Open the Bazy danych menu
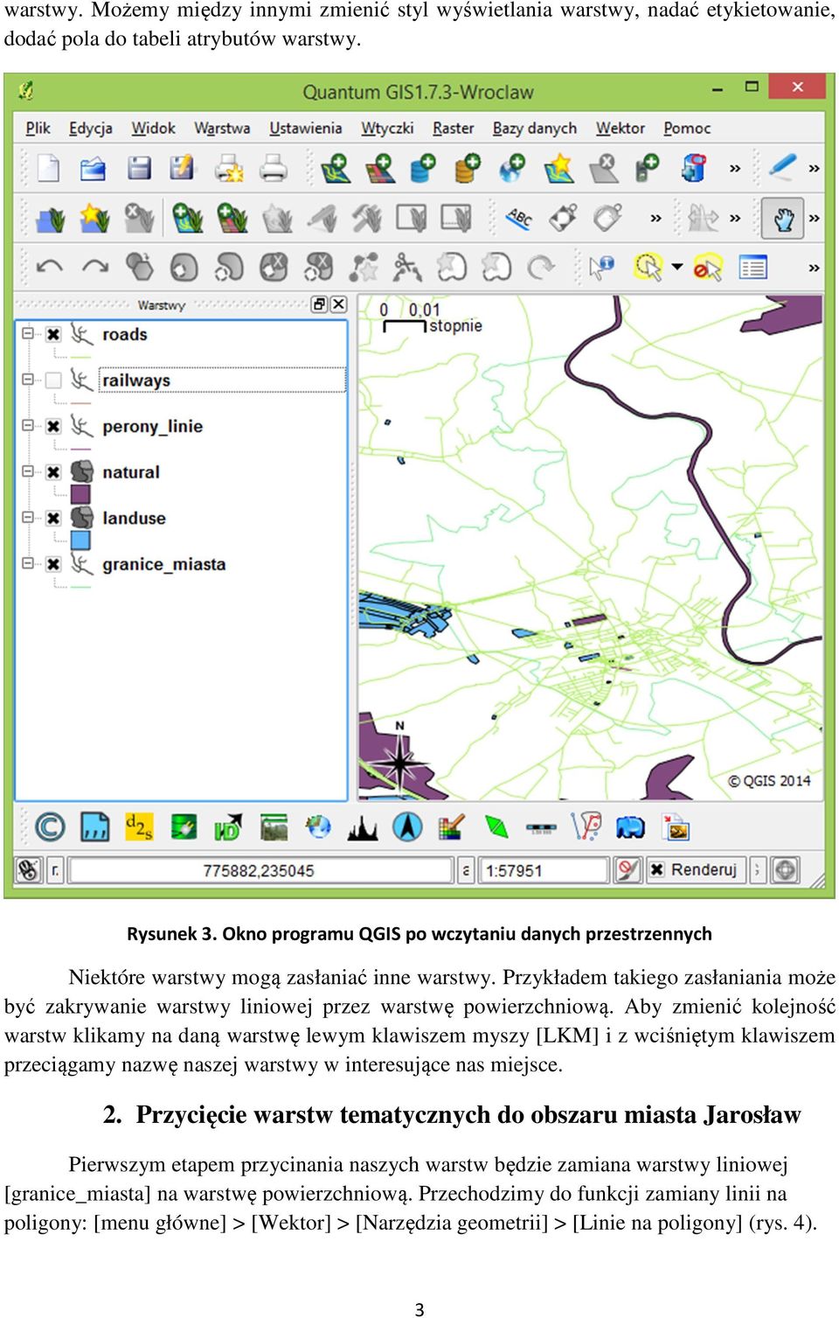Image resolution: width=839 pixels, height=1318 pixels. (x=535, y=128)
